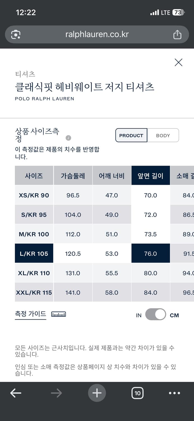194x421 pixels.
Task: Show all open tabs via tab counter
Action: click(137, 393)
